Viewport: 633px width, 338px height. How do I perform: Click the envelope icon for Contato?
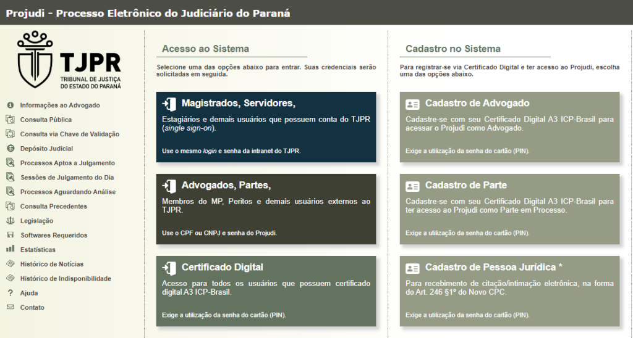10,307
